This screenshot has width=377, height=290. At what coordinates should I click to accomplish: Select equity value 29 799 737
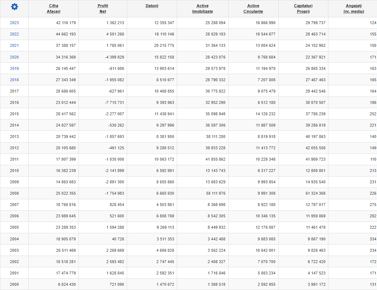pos(316,23)
